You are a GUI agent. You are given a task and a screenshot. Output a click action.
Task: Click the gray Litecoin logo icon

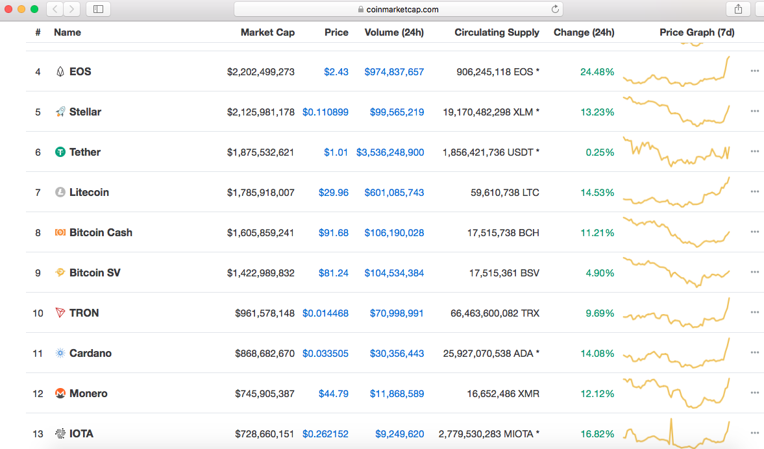60,192
